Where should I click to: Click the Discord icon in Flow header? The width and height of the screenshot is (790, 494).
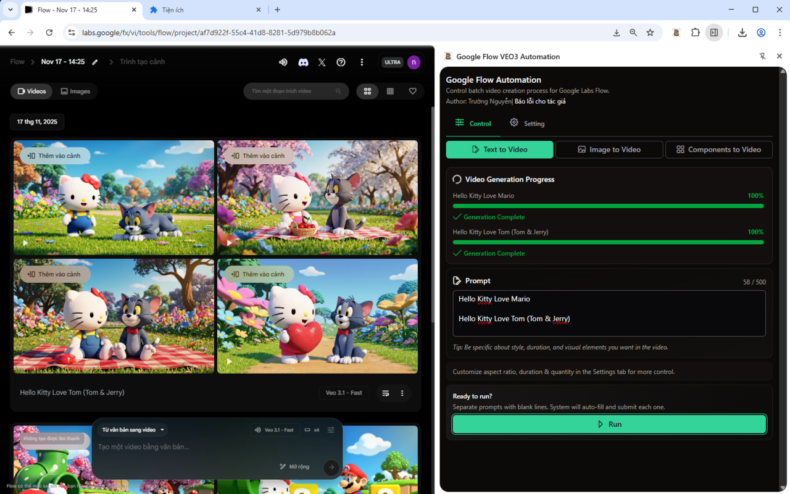pos(303,62)
